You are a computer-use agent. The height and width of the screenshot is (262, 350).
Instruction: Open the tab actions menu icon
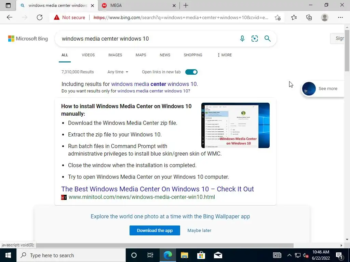coord(8,5)
